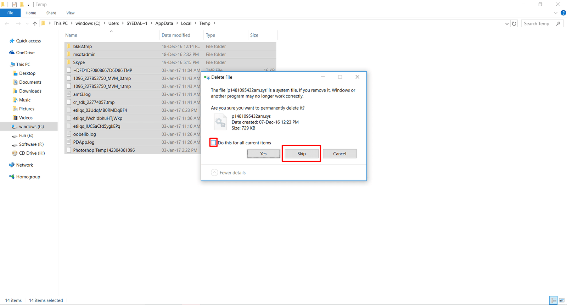This screenshot has height=305, width=567.
Task: Cancel the Delete File dialog
Action: pyautogui.click(x=339, y=154)
